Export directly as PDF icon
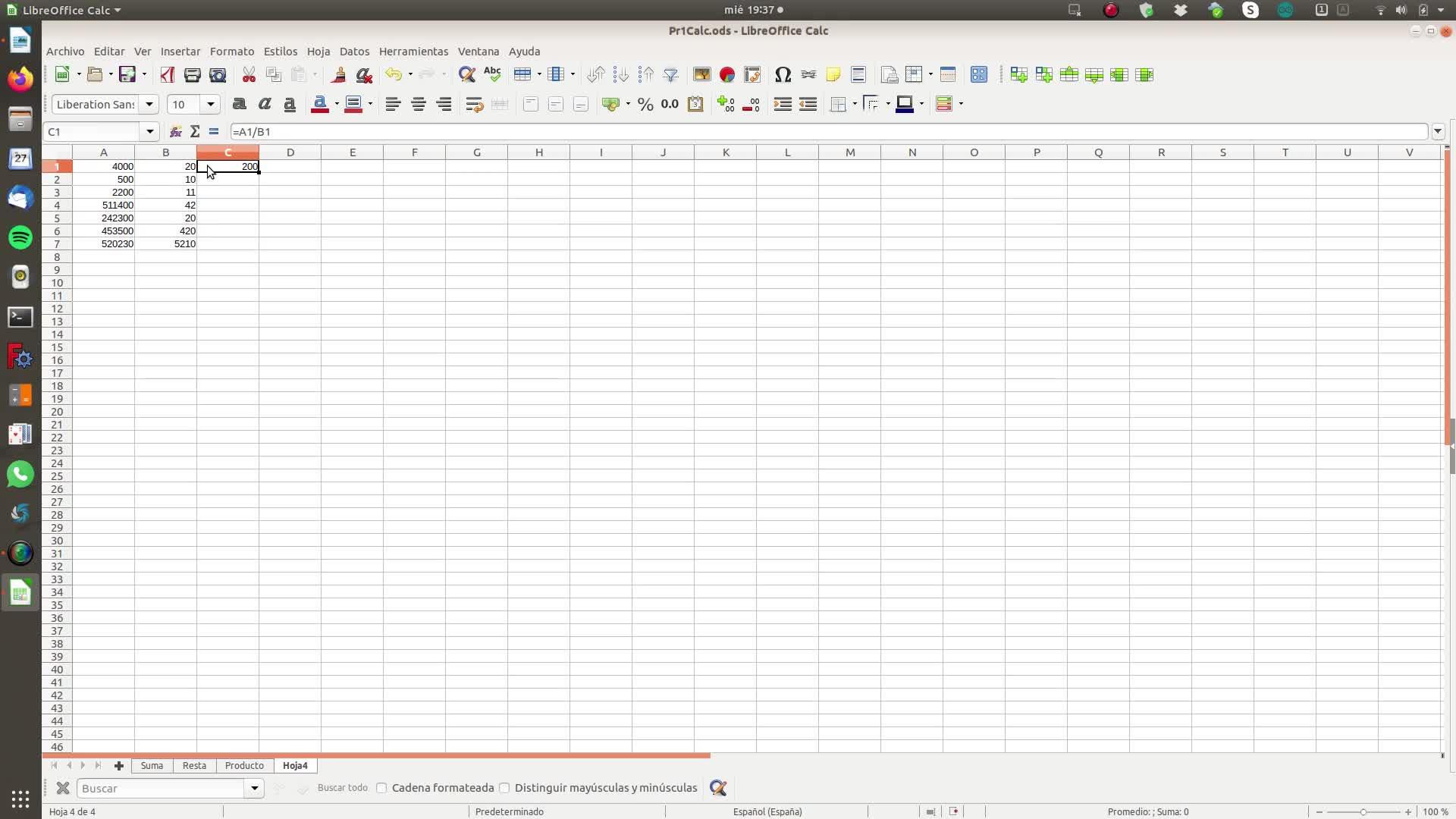 (x=168, y=74)
